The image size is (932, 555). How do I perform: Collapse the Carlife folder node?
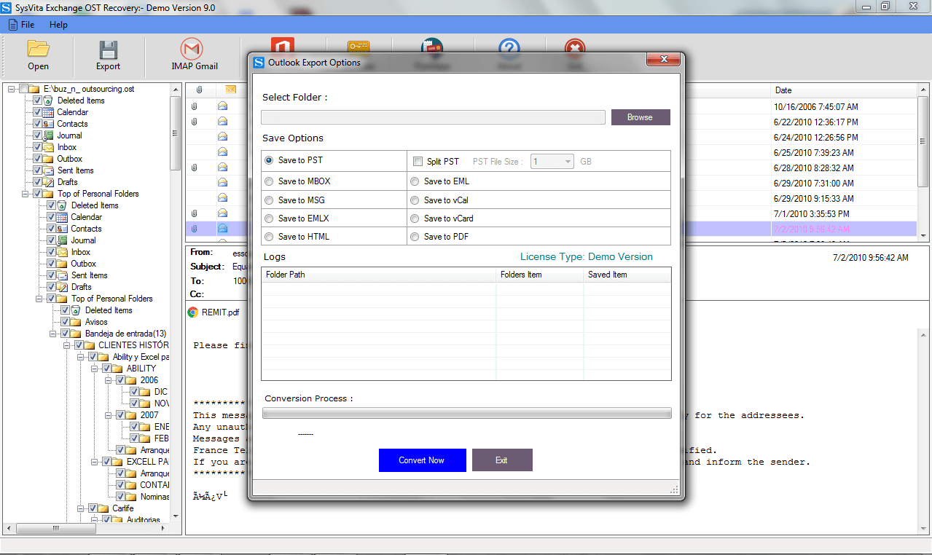coord(80,508)
